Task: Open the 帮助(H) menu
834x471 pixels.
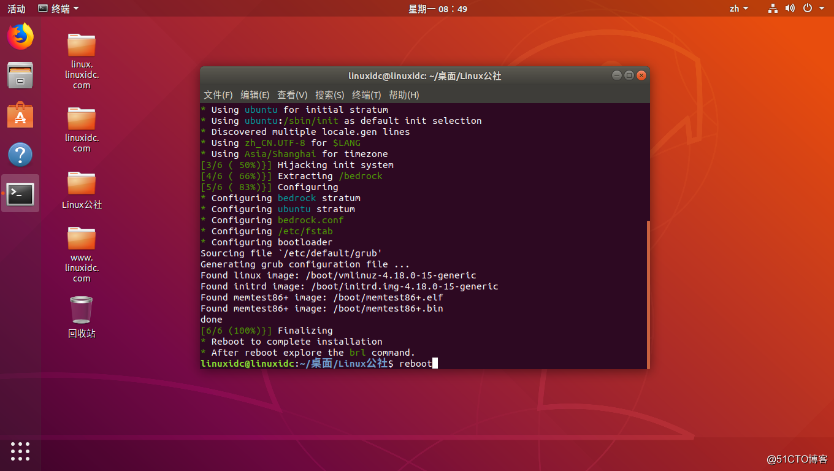Action: pyautogui.click(x=404, y=95)
